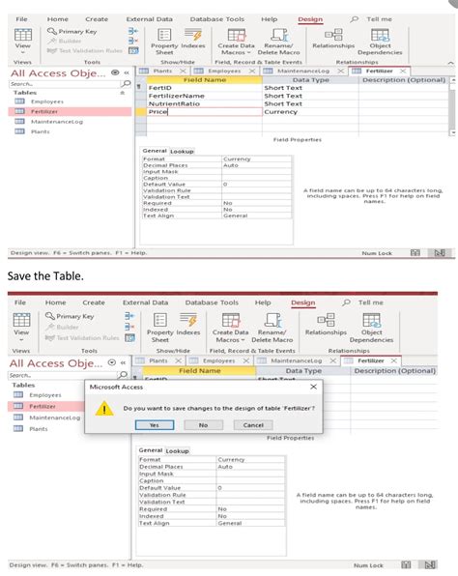Screen dimensions: 458x576
Task: Switch to Lookup tab in top field properties
Action: [x=182, y=152]
